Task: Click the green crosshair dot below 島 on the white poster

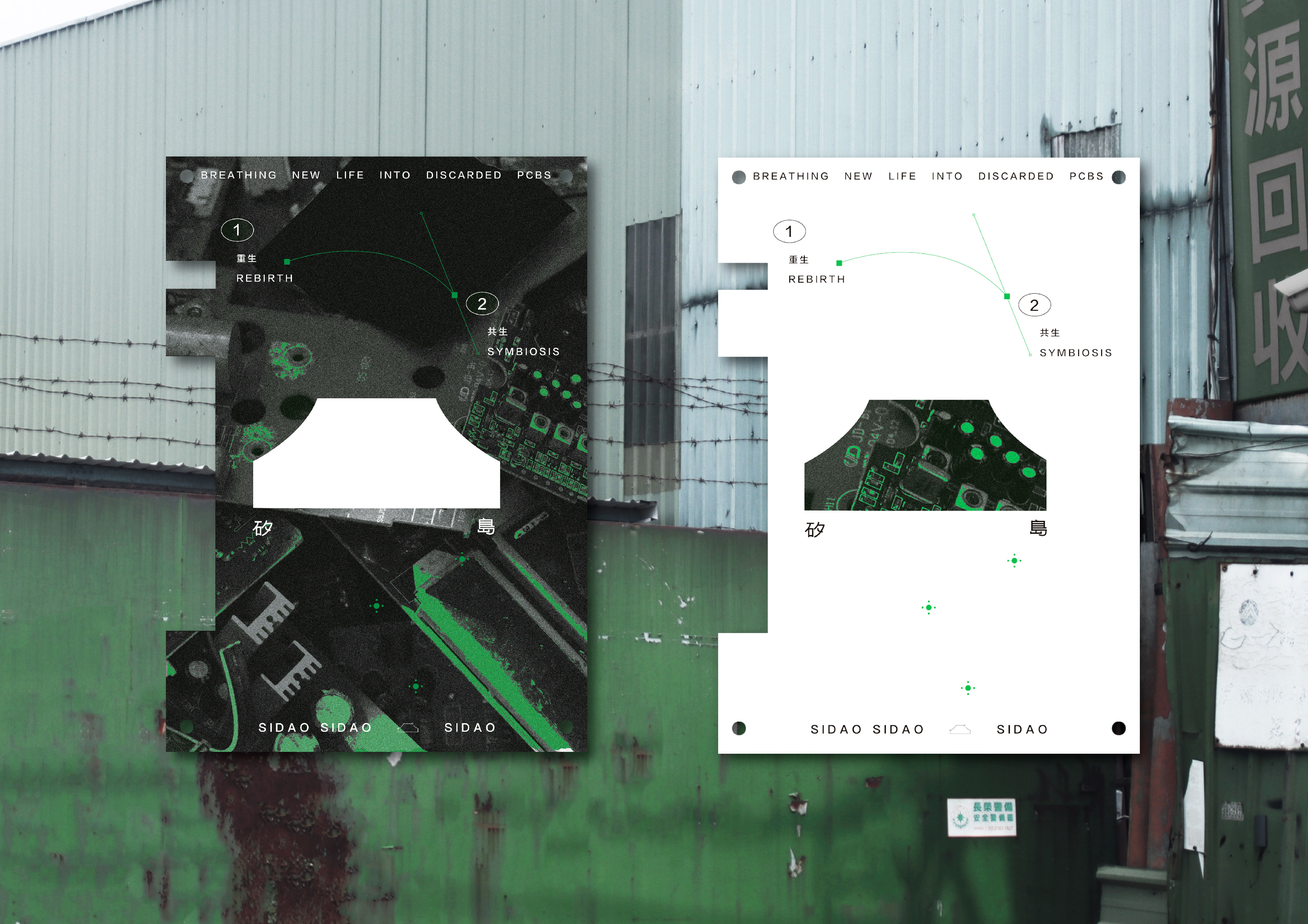Action: click(x=1014, y=561)
